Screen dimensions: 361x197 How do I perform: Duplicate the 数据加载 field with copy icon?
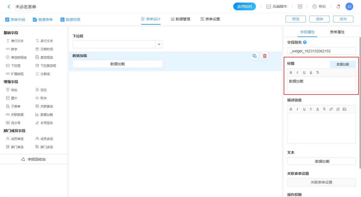tap(254, 56)
